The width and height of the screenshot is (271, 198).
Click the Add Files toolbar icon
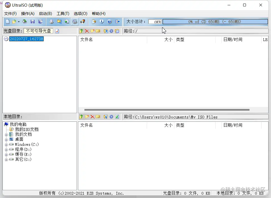pos(94,22)
